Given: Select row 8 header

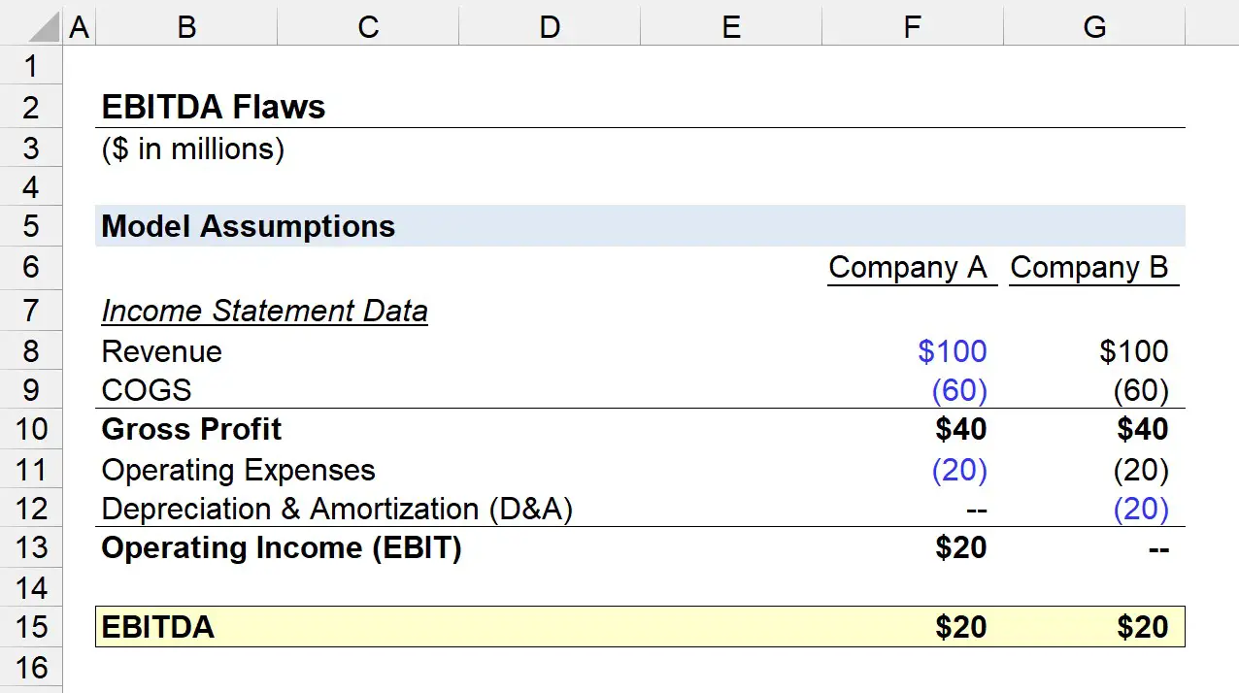Looking at the screenshot, I should pos(31,350).
